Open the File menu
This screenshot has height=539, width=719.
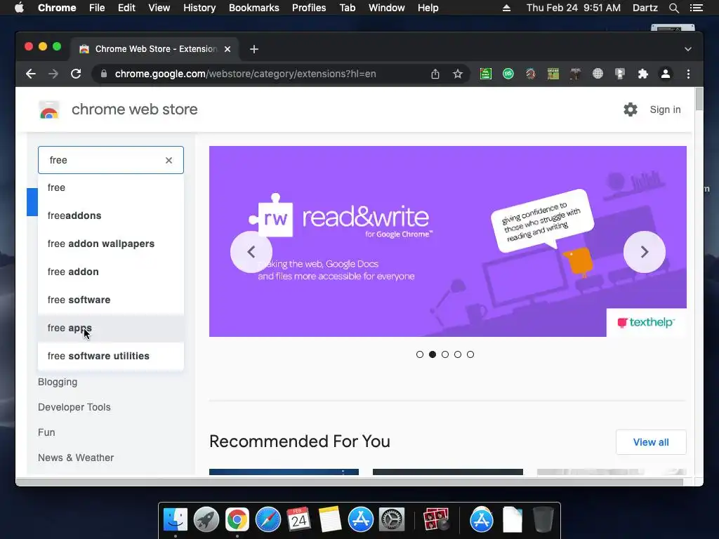point(97,8)
